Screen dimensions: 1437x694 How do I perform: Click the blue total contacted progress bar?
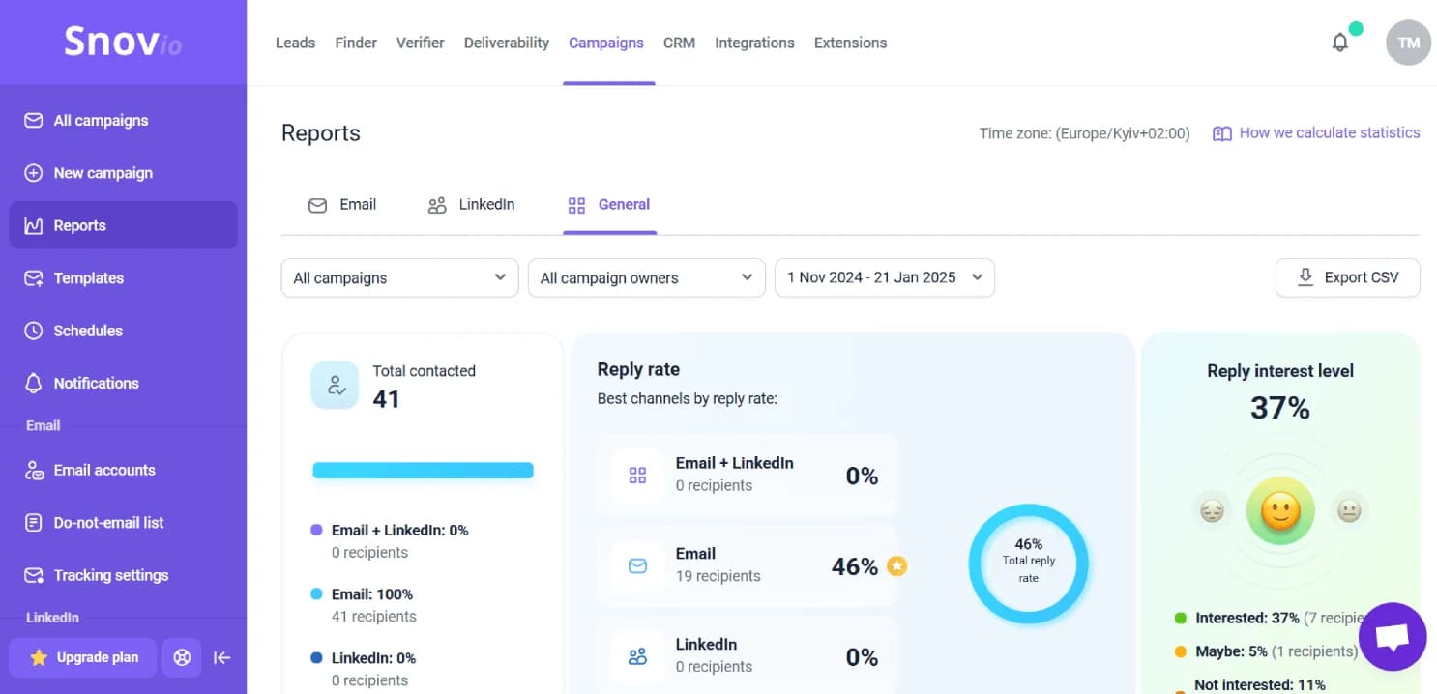[423, 471]
